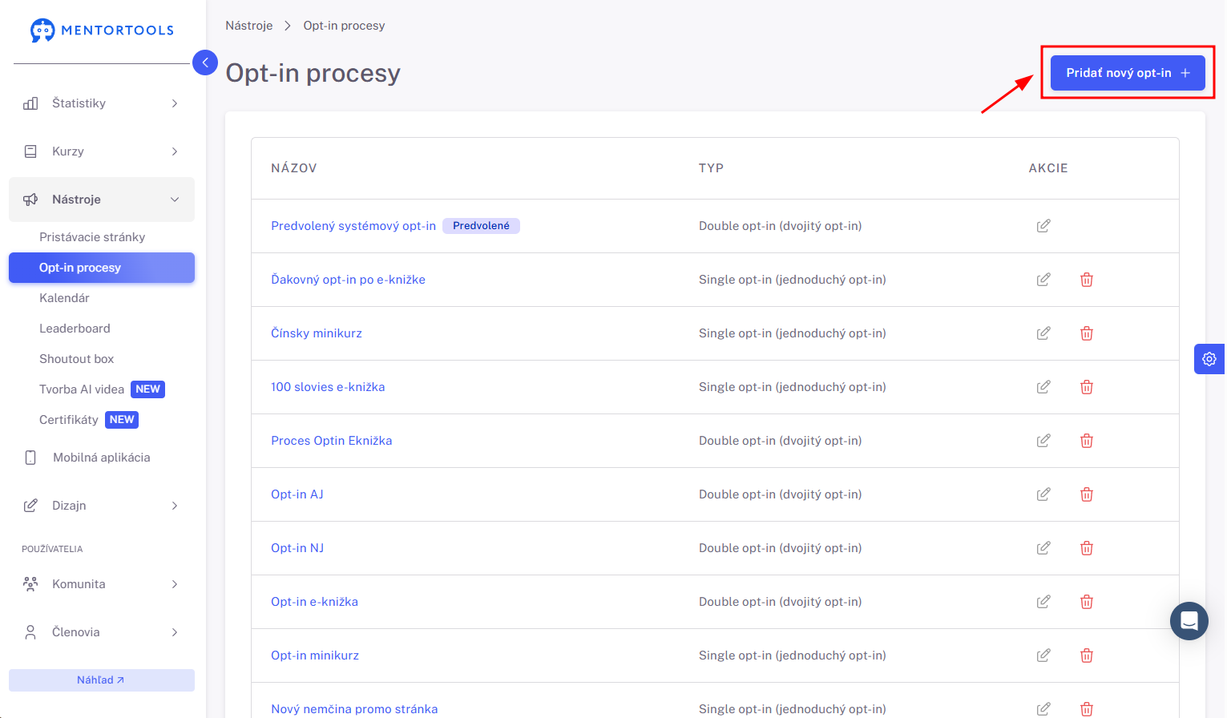Expand the Kurzy sidebar section
Viewport: 1227px width, 718px height.
[x=102, y=151]
